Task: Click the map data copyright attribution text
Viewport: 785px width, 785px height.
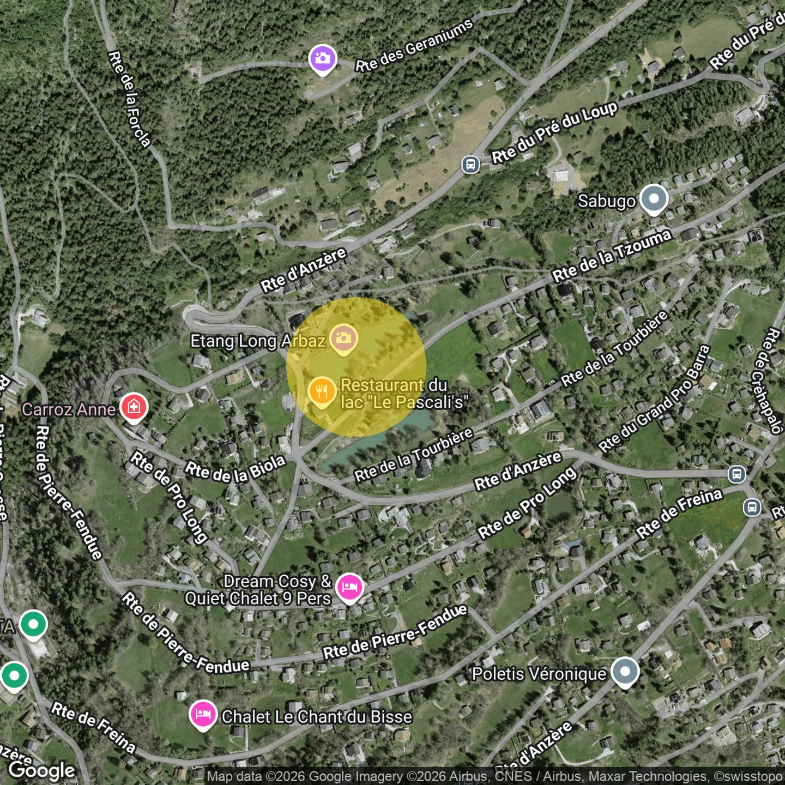Action: (x=495, y=776)
